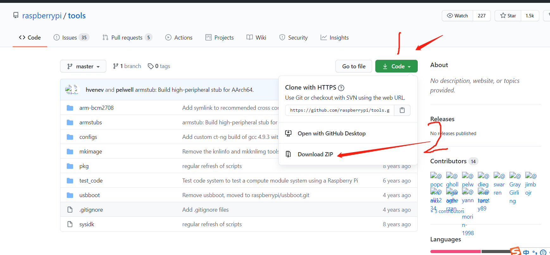
Task: Switch to the Code tab
Action: (x=30, y=38)
